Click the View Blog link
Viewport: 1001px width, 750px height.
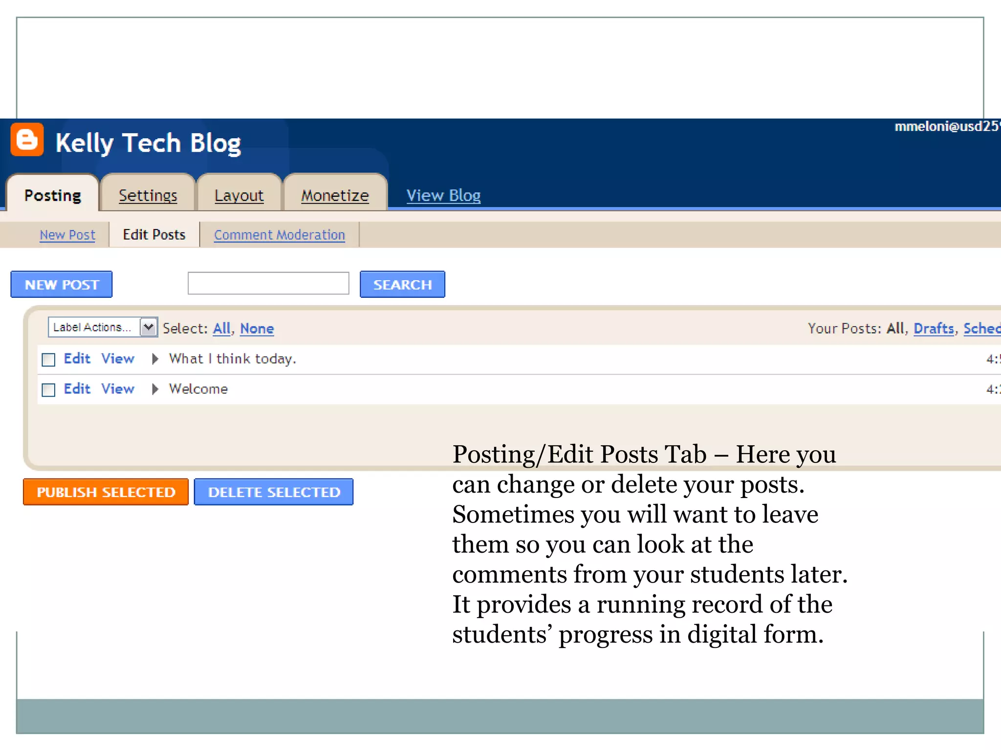443,195
